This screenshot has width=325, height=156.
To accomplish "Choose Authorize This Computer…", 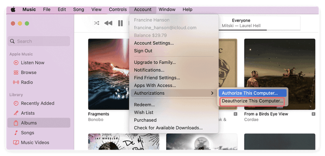I will pyautogui.click(x=252, y=93).
